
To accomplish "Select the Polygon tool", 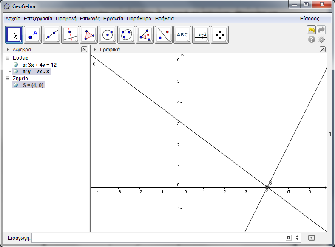I will [x=89, y=35].
